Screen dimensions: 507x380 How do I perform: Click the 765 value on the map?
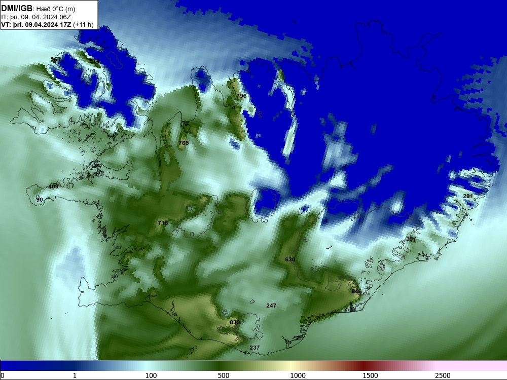tap(184, 143)
